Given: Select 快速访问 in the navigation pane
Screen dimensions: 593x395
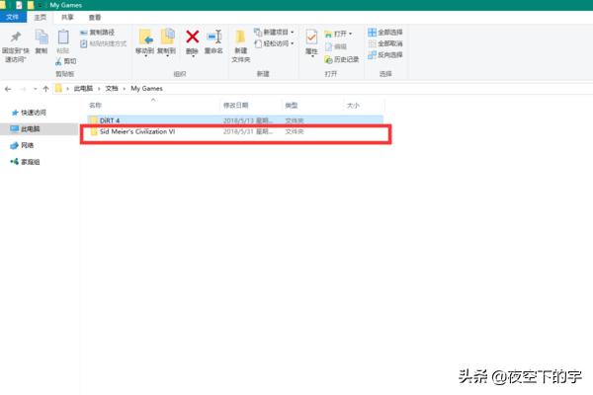Looking at the screenshot, I should tap(29, 113).
